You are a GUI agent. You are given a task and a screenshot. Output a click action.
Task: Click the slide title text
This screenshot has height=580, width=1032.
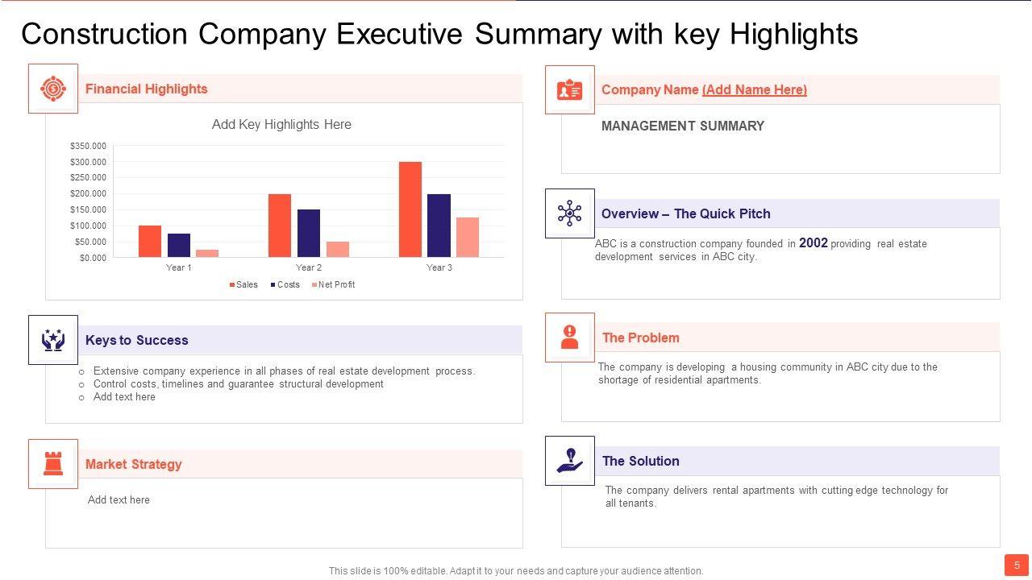[439, 35]
